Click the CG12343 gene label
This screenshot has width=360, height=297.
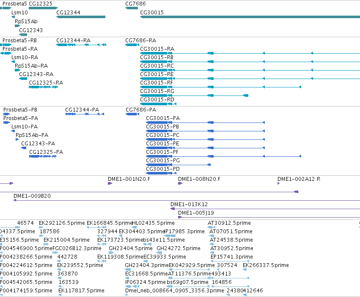(31, 30)
